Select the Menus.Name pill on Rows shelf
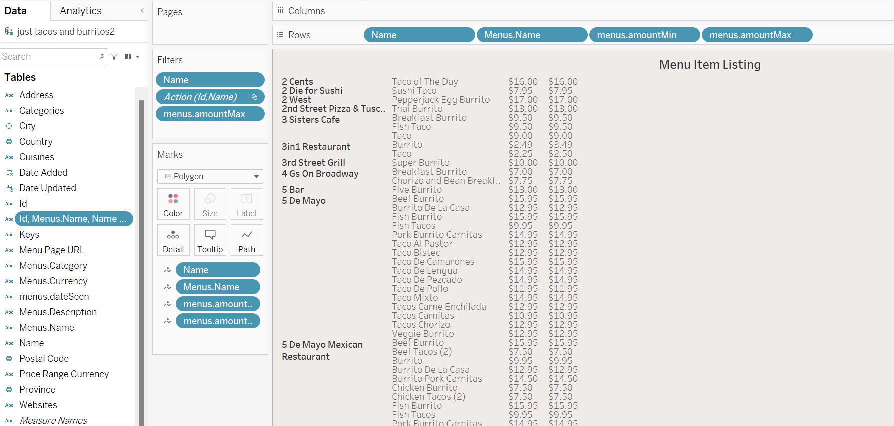Viewport: 894px width, 426px height. coord(532,35)
